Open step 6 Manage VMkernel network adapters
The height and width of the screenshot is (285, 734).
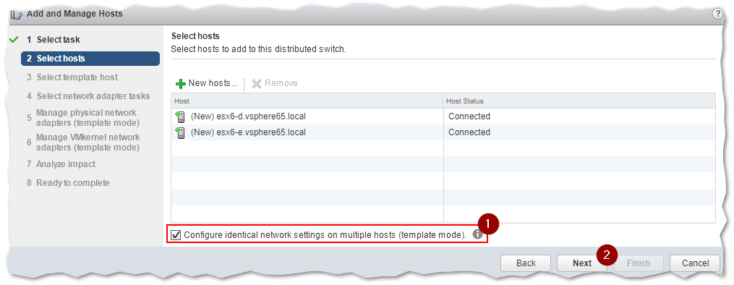(x=83, y=142)
